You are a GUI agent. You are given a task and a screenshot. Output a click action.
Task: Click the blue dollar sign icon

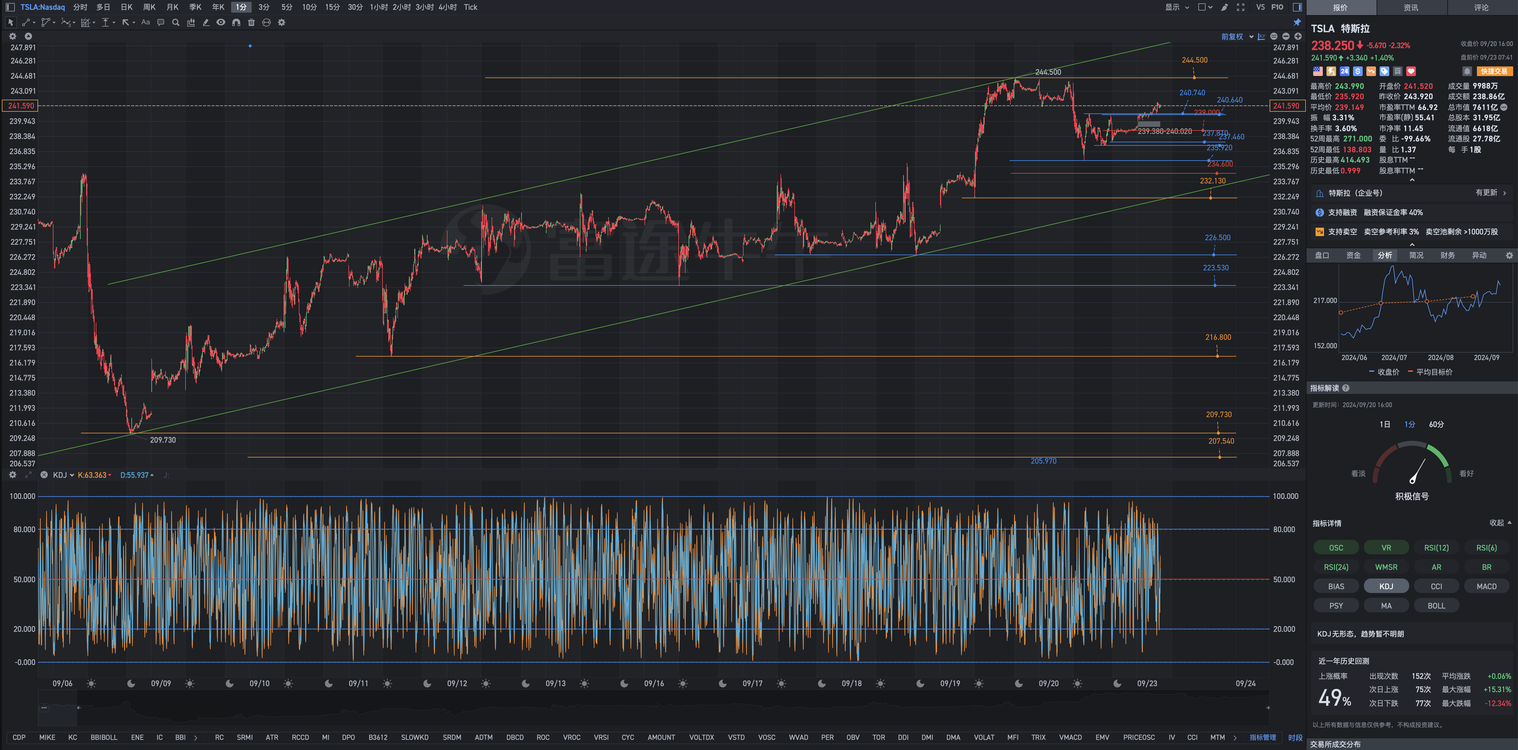point(1358,71)
